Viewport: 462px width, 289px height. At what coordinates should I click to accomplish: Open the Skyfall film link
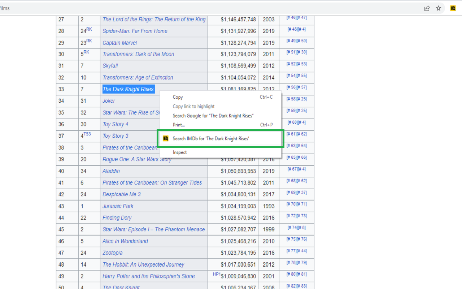pos(110,66)
